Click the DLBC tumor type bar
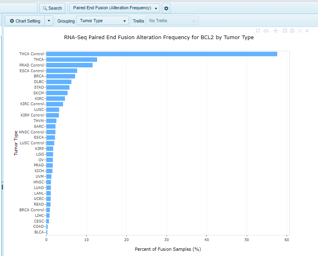 click(x=59, y=82)
